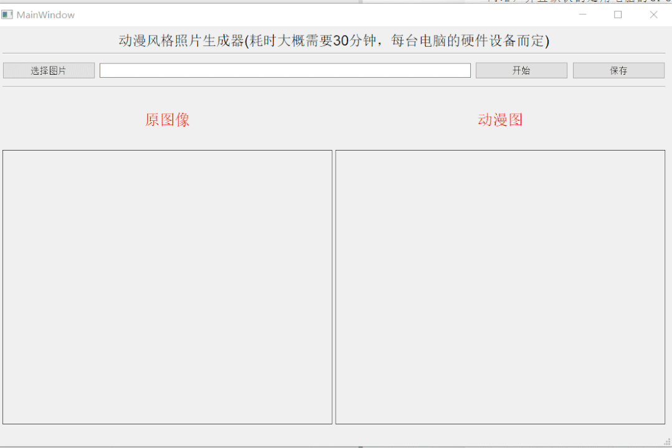This screenshot has height=448, width=672.
Task: Select the left original image display panel
Action: [x=167, y=286]
